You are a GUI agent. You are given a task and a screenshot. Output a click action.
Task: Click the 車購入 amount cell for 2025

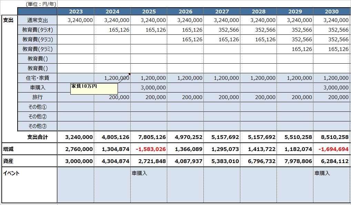pyautogui.click(x=149, y=88)
